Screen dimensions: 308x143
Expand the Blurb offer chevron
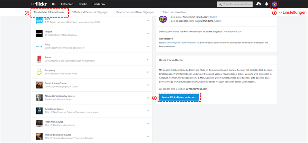coord(148,21)
